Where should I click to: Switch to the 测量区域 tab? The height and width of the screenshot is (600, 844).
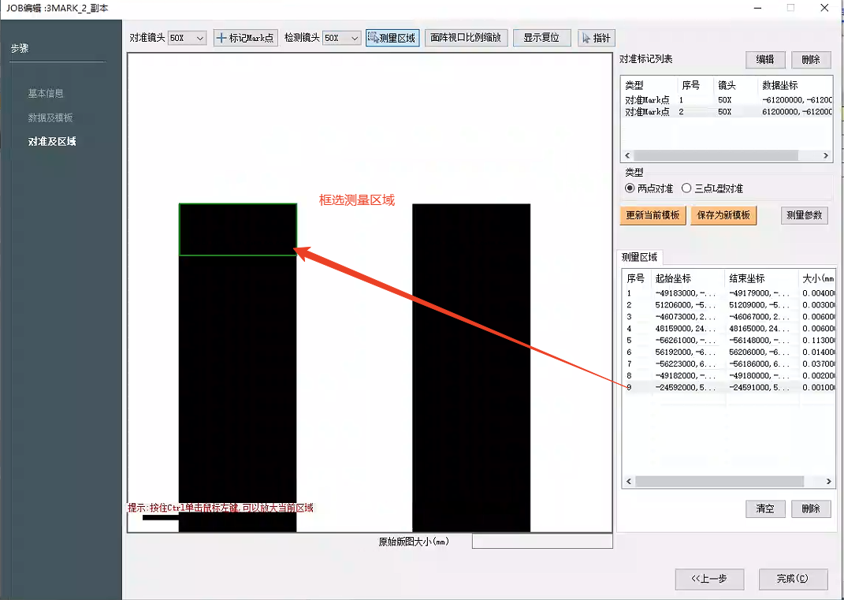point(639,257)
